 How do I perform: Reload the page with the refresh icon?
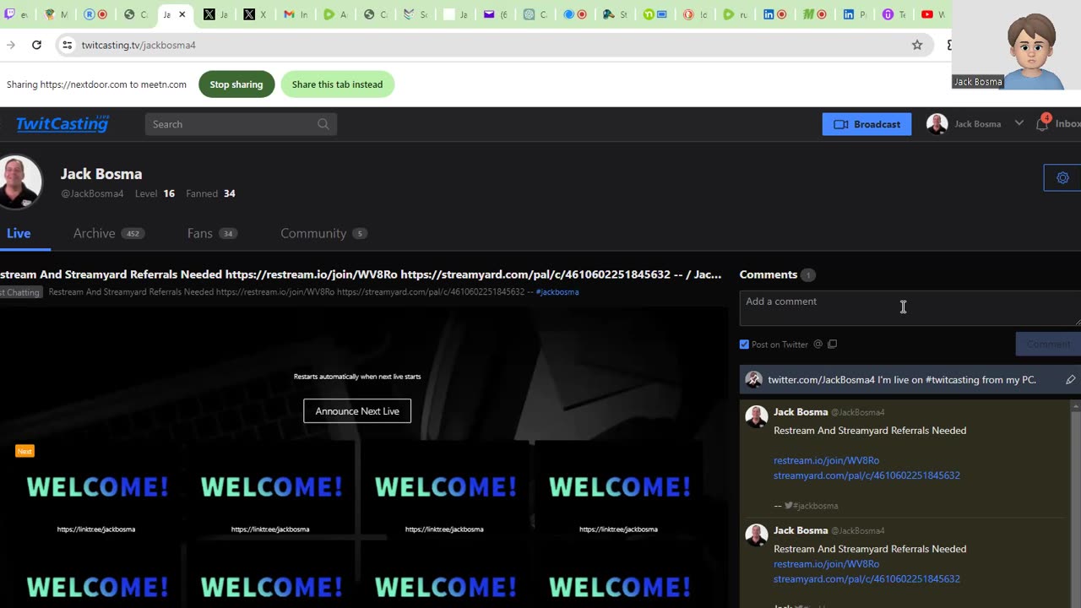pyautogui.click(x=36, y=45)
